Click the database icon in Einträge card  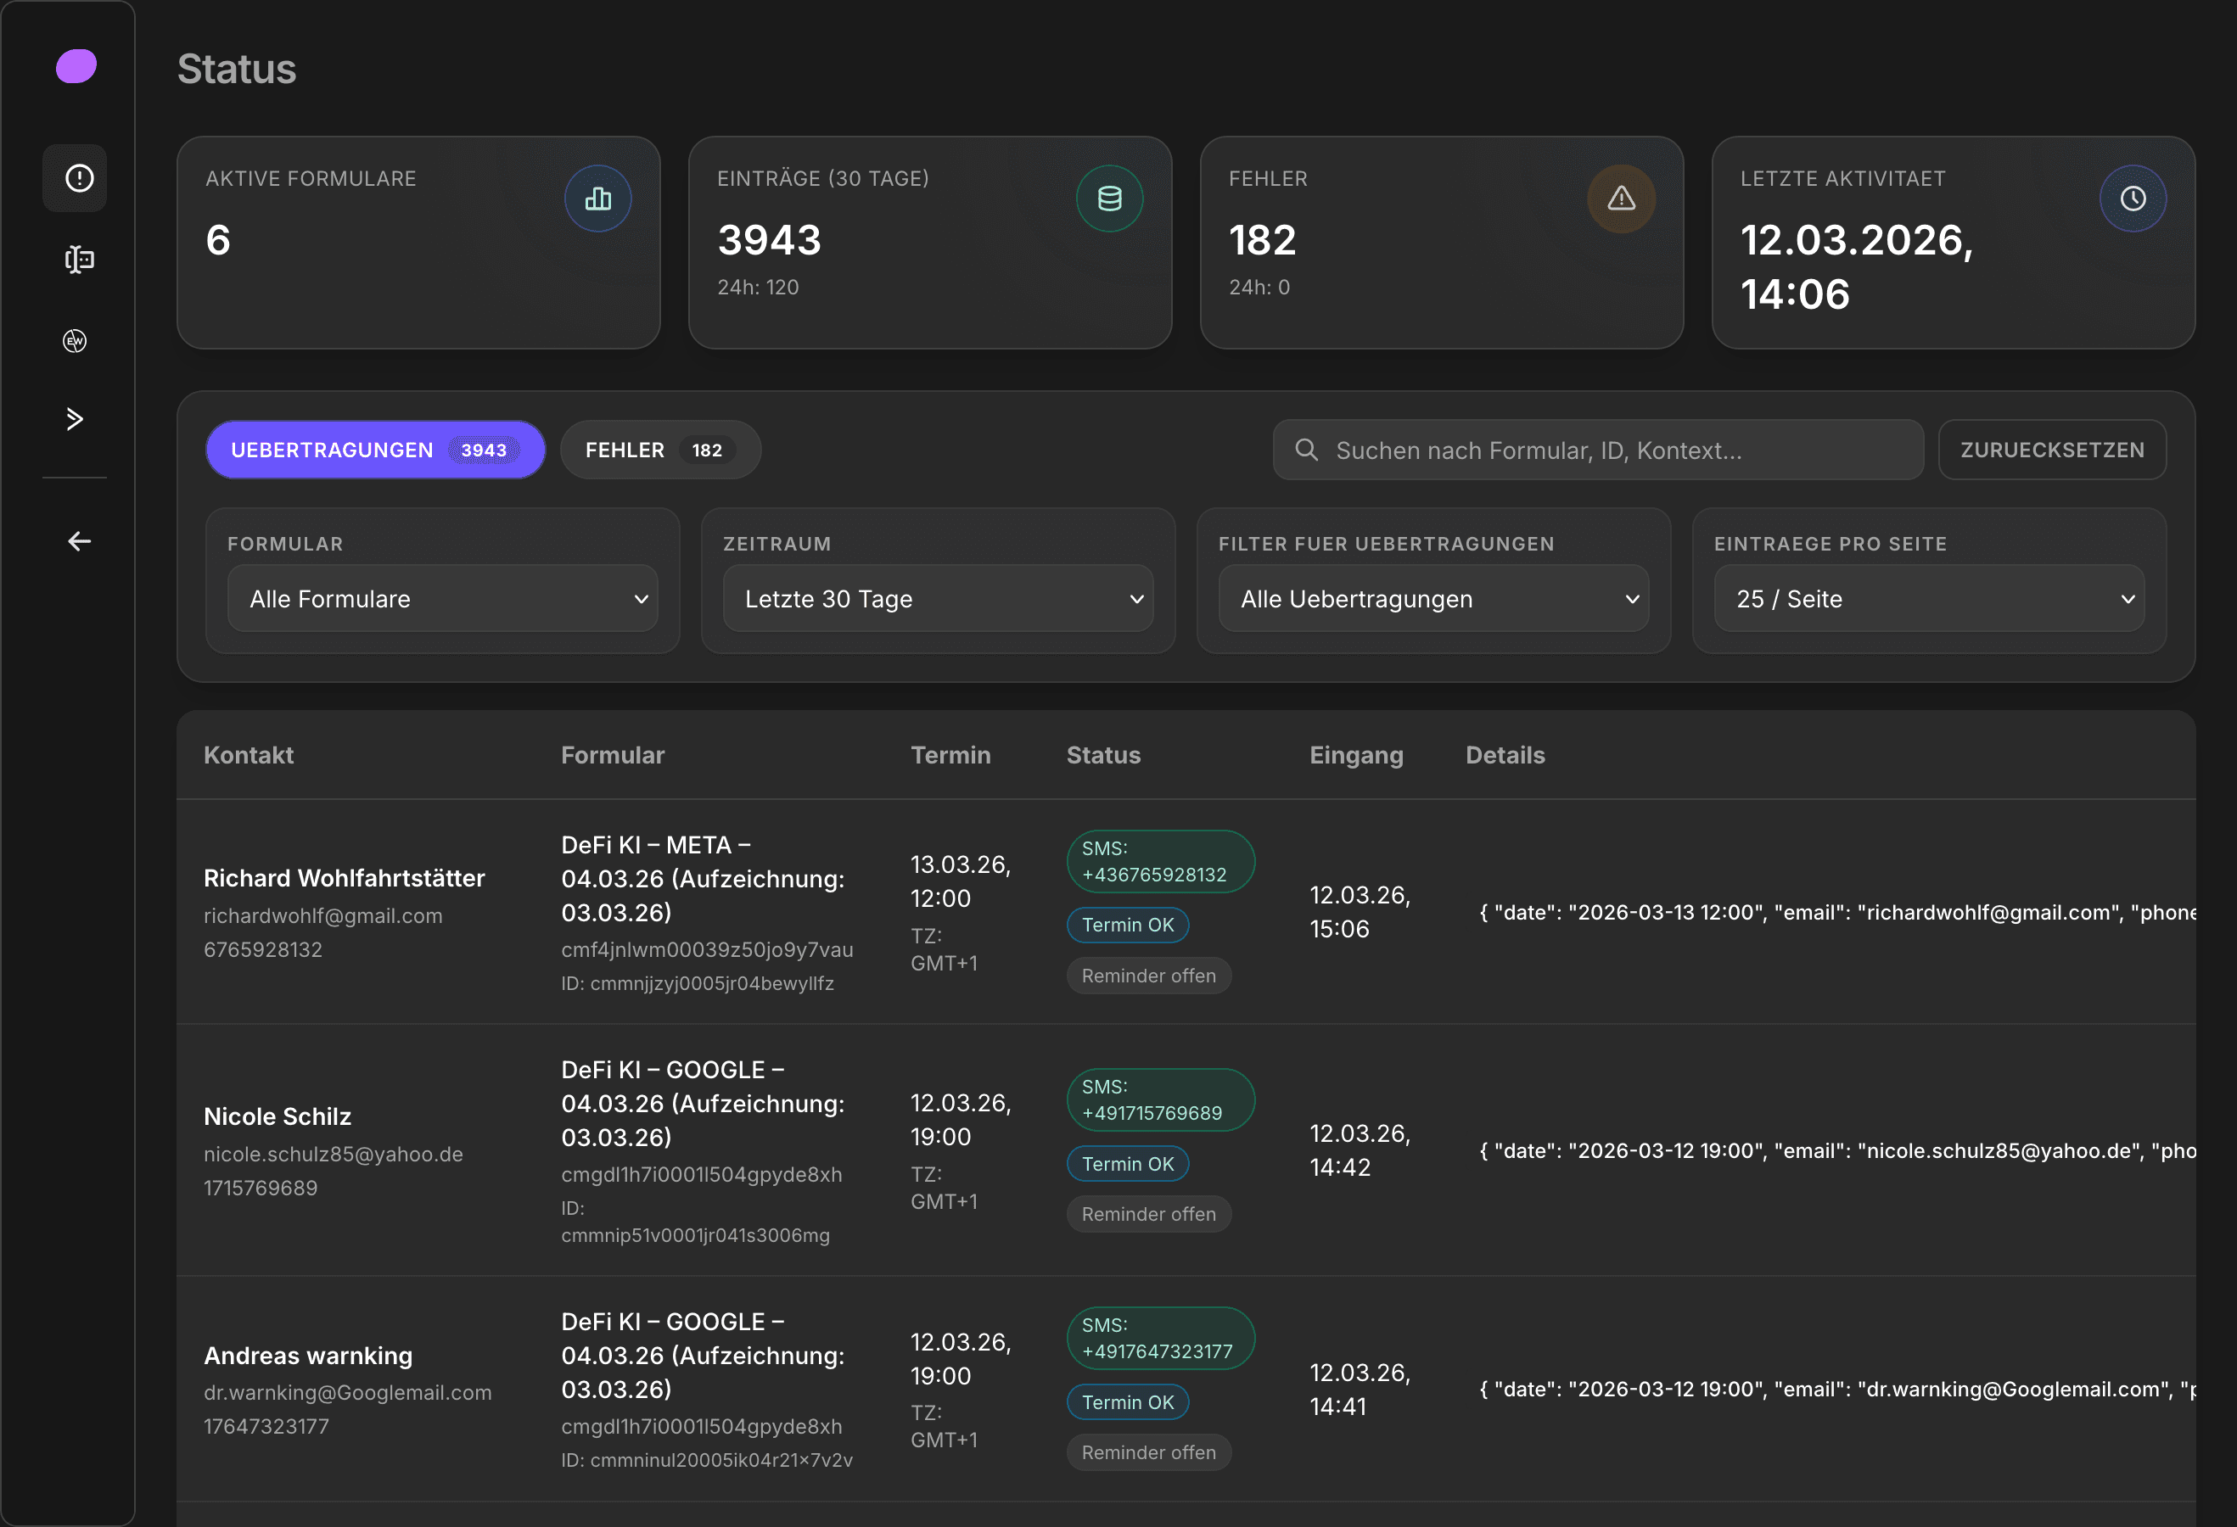point(1109,199)
